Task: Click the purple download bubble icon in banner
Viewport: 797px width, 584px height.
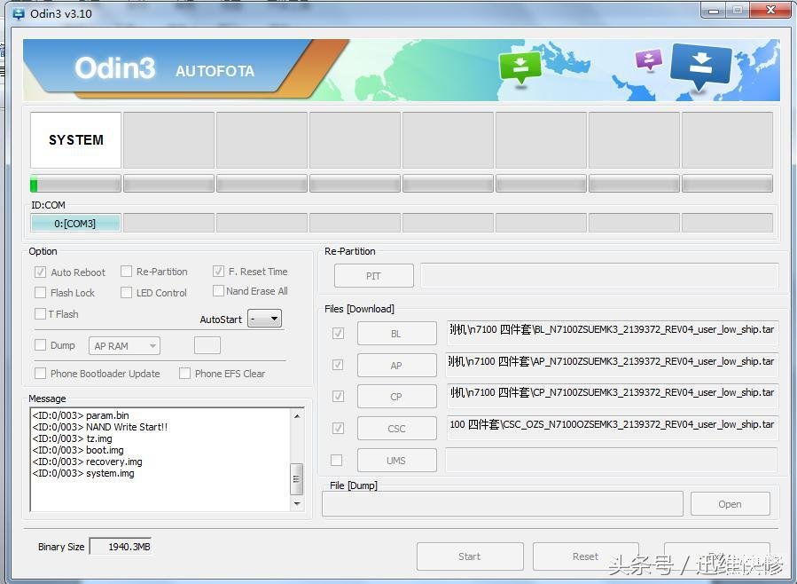Action: 649,59
